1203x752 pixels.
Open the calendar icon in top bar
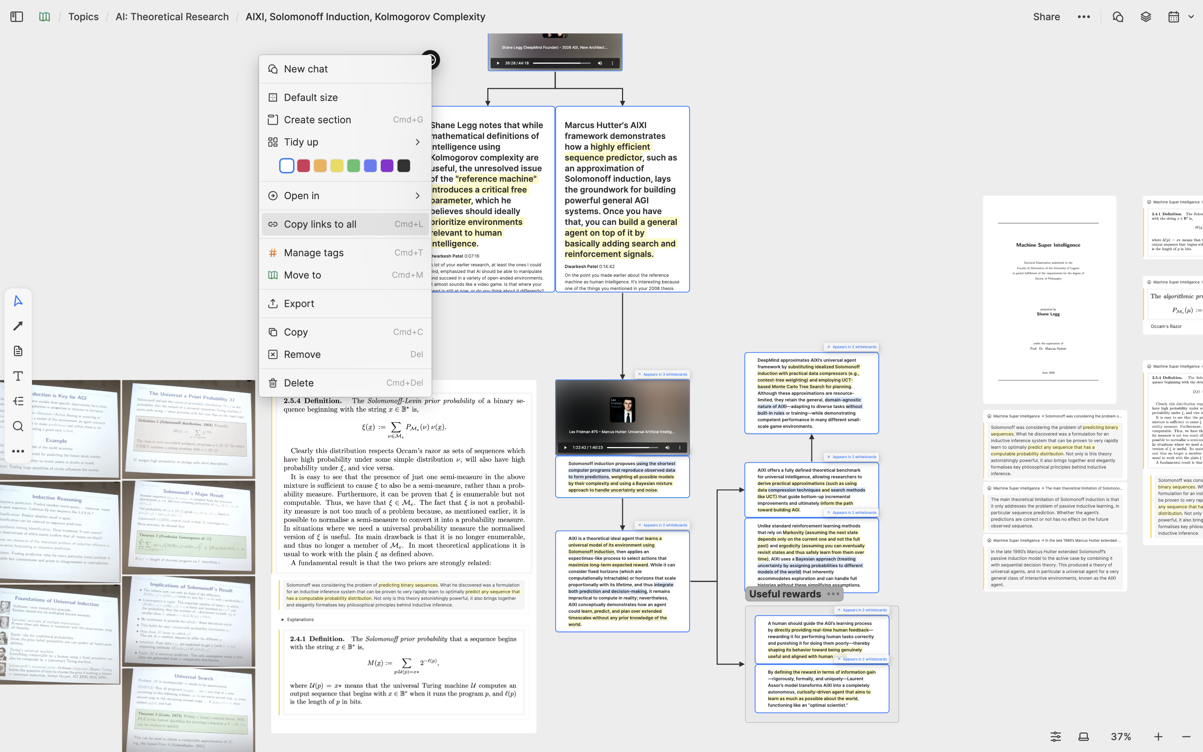1173,16
